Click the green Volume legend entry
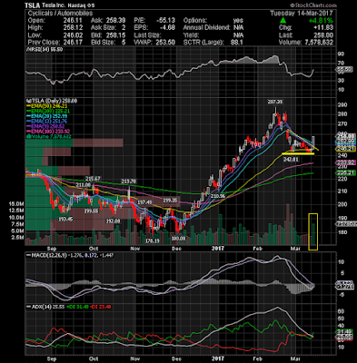The height and width of the screenshot is (363, 357). 49,136
